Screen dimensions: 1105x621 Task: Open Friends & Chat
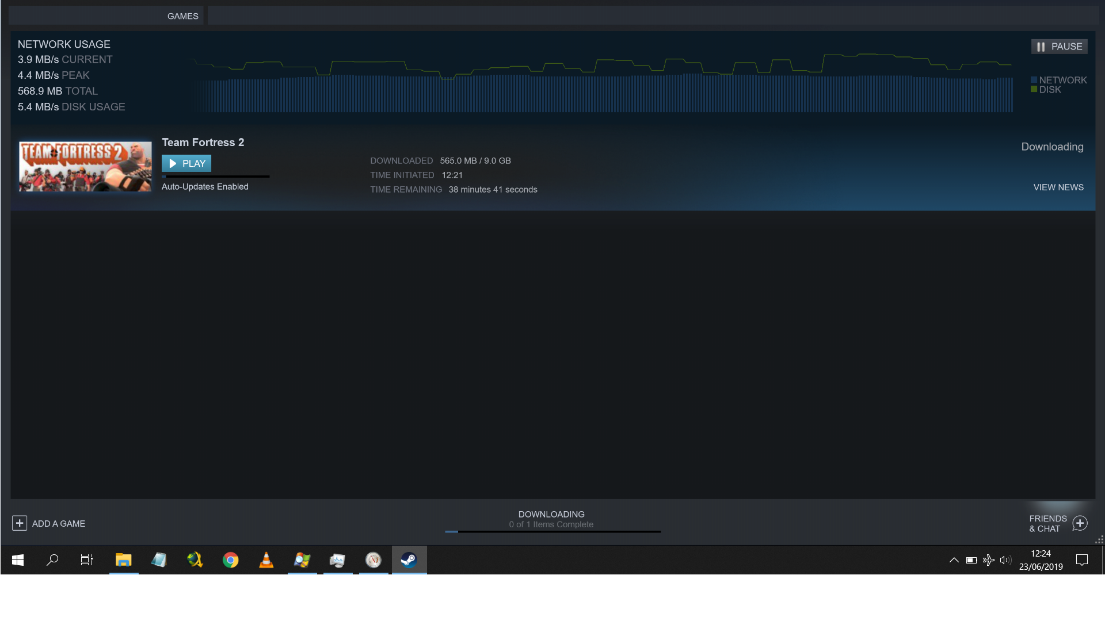click(1047, 524)
